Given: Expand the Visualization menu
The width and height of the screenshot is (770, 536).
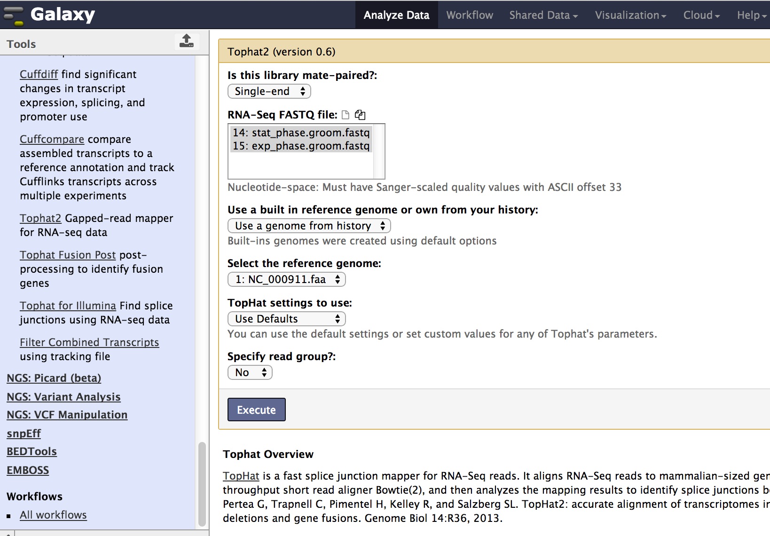Looking at the screenshot, I should point(630,15).
